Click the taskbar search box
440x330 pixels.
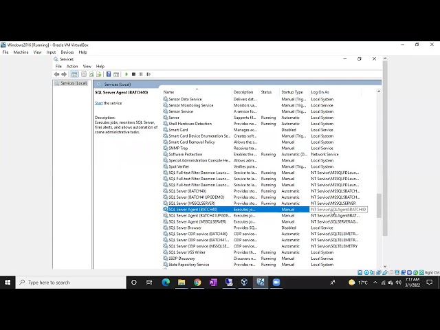coord(71,283)
